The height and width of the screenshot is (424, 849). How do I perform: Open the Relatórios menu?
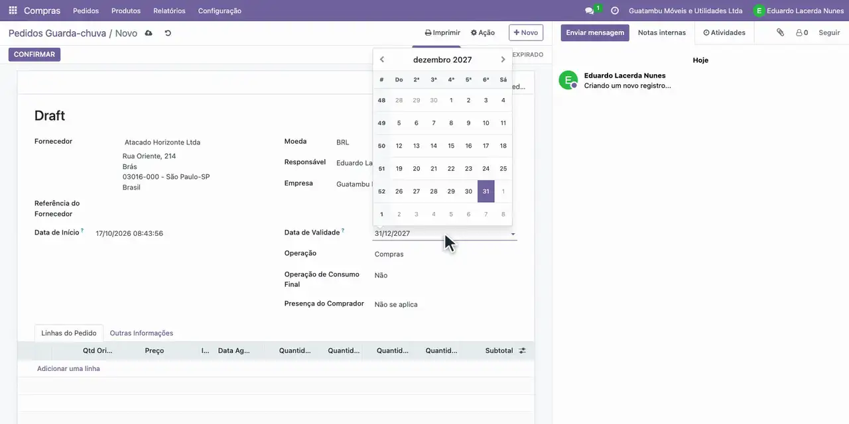[169, 11]
